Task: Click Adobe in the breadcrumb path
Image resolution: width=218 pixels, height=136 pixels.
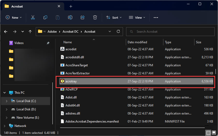Action: pyautogui.click(x=52, y=32)
